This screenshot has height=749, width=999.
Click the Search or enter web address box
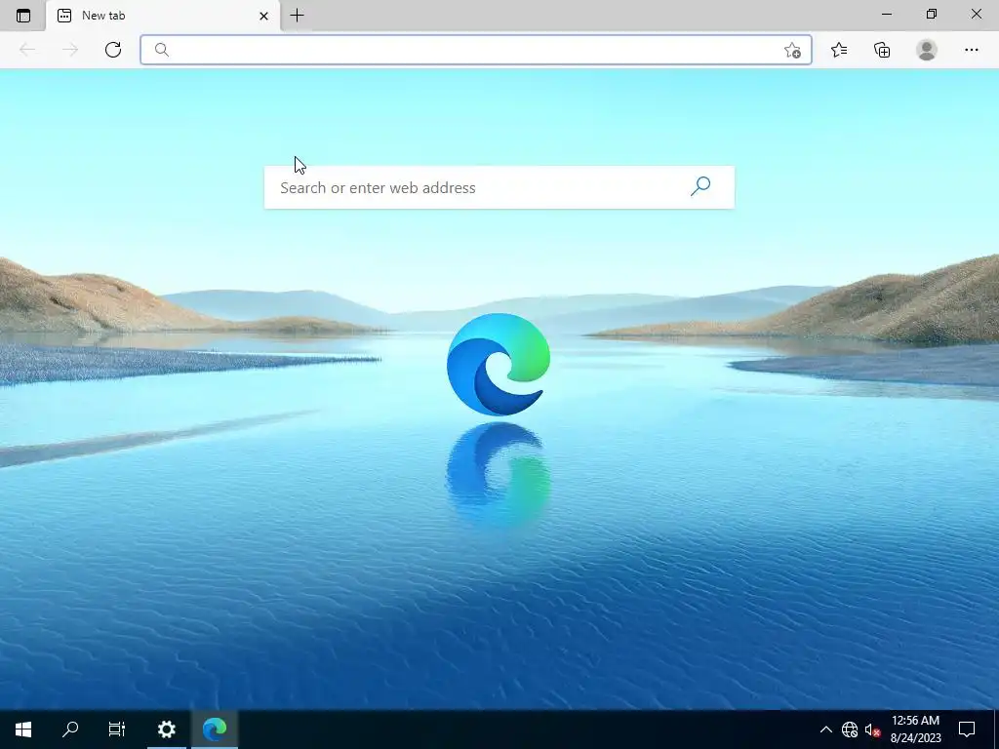pos(499,187)
